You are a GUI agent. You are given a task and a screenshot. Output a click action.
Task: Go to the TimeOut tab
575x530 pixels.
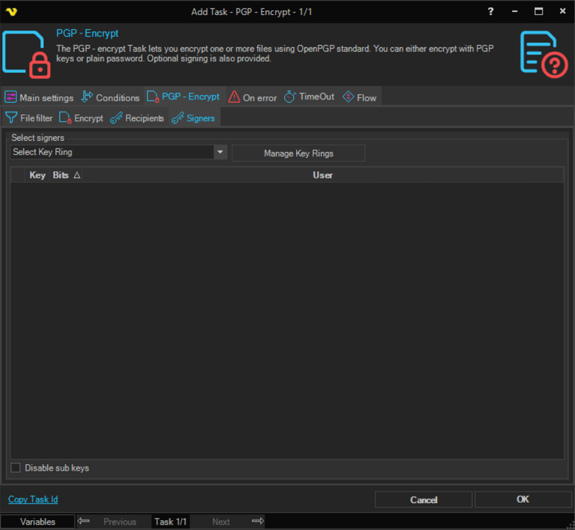click(309, 97)
